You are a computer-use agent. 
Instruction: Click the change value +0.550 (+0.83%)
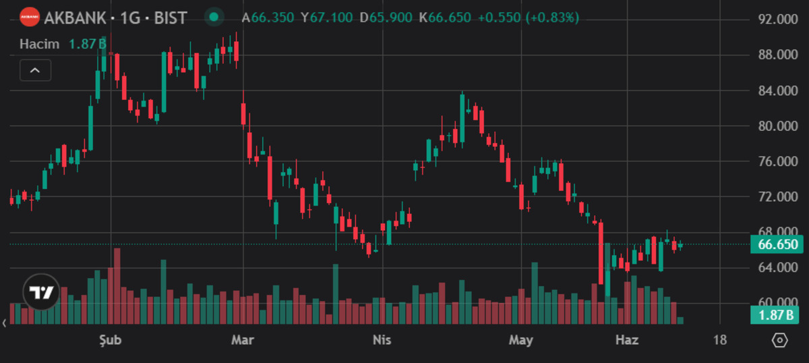[528, 18]
